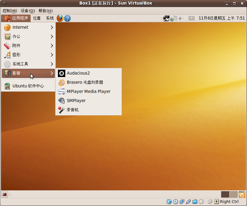
Task: Click the red microphone recorder icon
Action: [x=61, y=110]
